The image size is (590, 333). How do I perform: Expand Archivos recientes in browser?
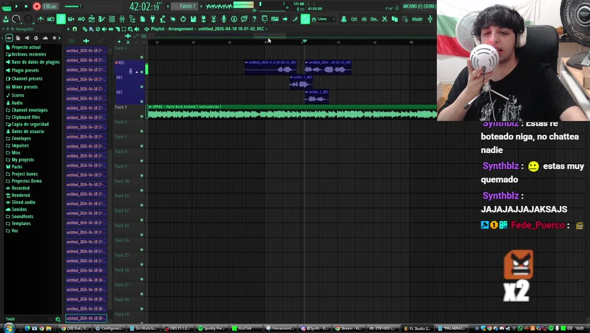coord(29,55)
